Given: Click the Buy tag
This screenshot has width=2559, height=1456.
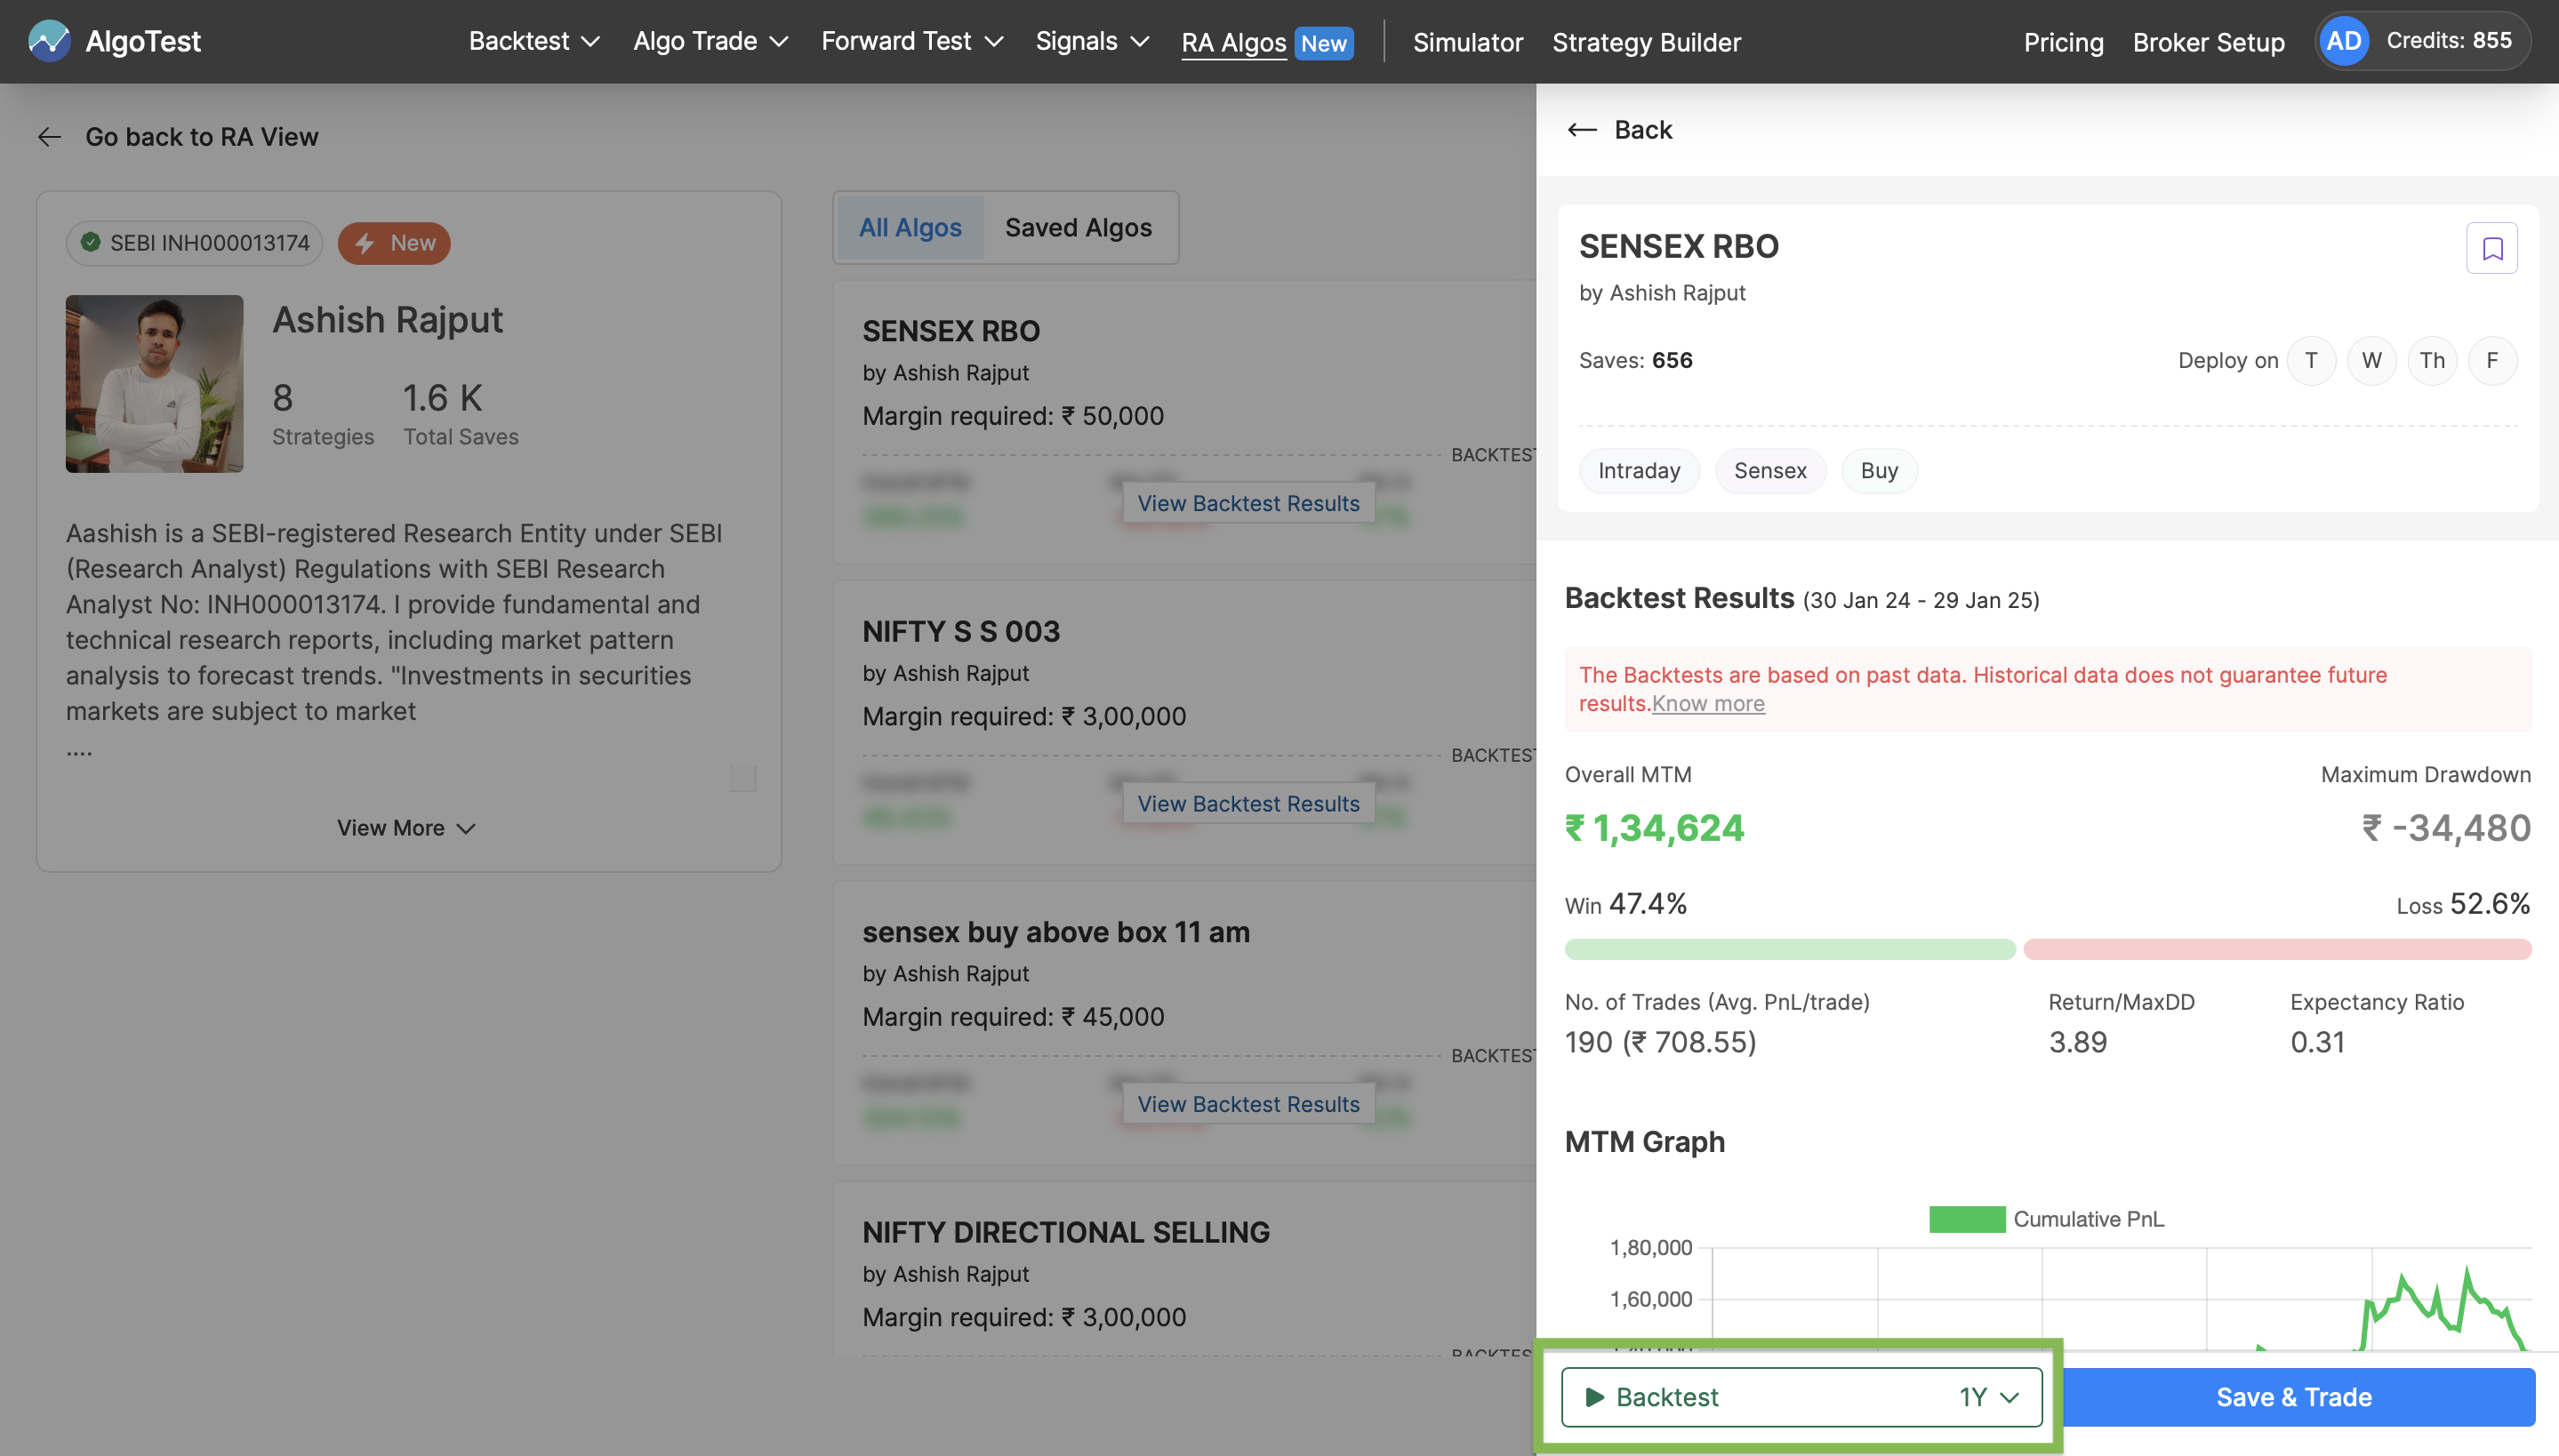Looking at the screenshot, I should pos(1879,471).
